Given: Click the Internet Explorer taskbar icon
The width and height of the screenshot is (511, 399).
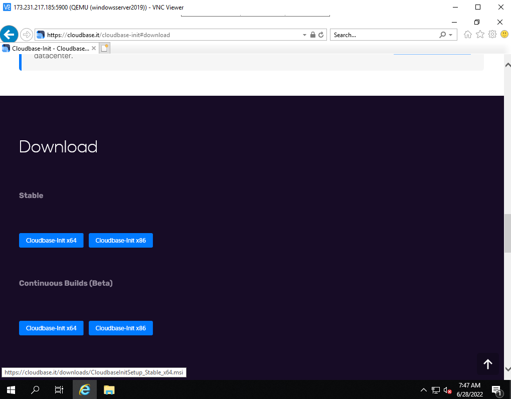Looking at the screenshot, I should [x=84, y=389].
